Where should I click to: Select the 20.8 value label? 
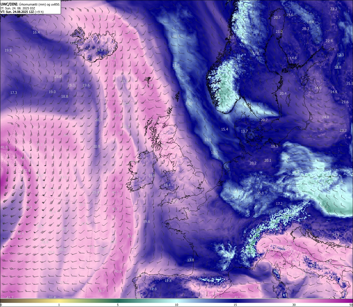point(97,146)
